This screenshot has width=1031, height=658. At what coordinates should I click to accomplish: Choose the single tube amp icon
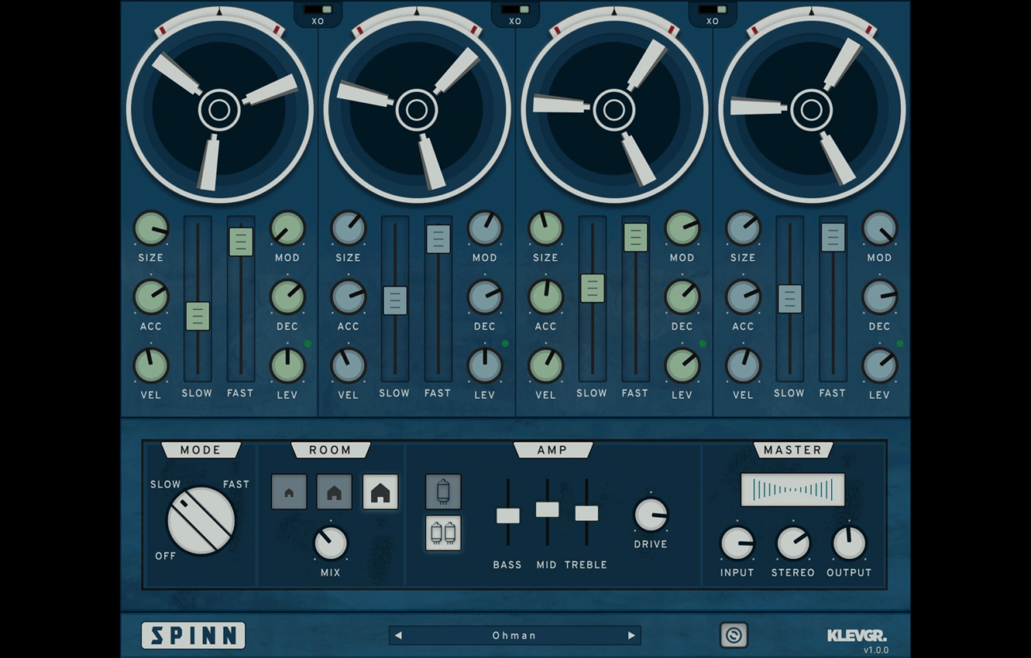click(443, 492)
